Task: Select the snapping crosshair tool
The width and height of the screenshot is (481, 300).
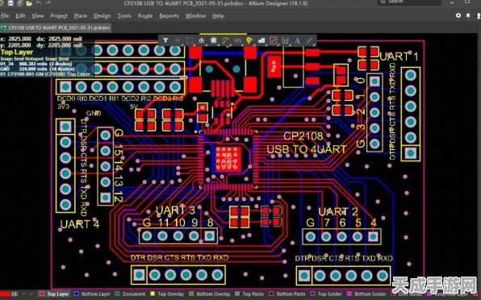Action: [x=178, y=40]
